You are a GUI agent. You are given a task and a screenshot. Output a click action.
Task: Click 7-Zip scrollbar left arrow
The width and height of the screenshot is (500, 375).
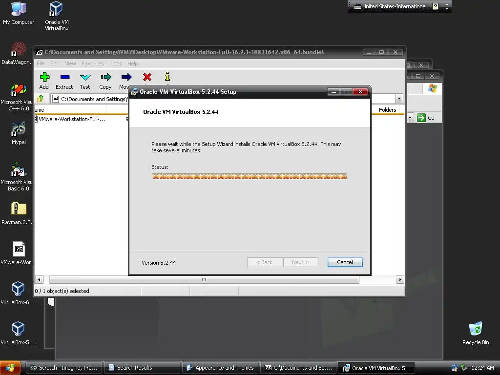point(39,280)
